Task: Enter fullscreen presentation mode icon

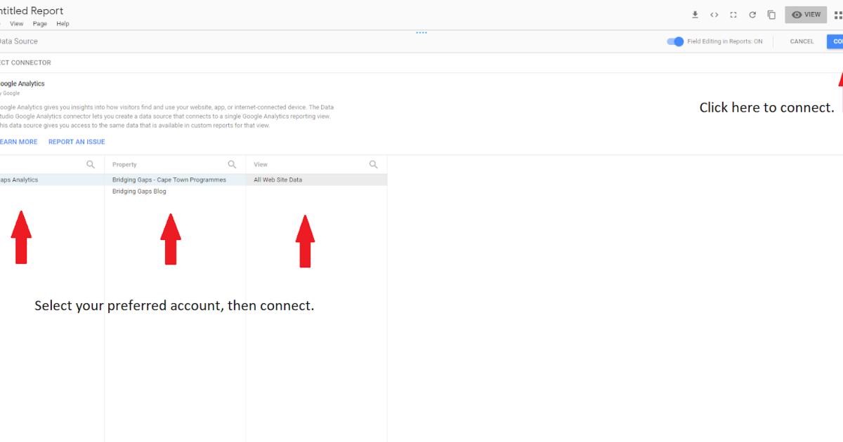Action: pyautogui.click(x=733, y=14)
